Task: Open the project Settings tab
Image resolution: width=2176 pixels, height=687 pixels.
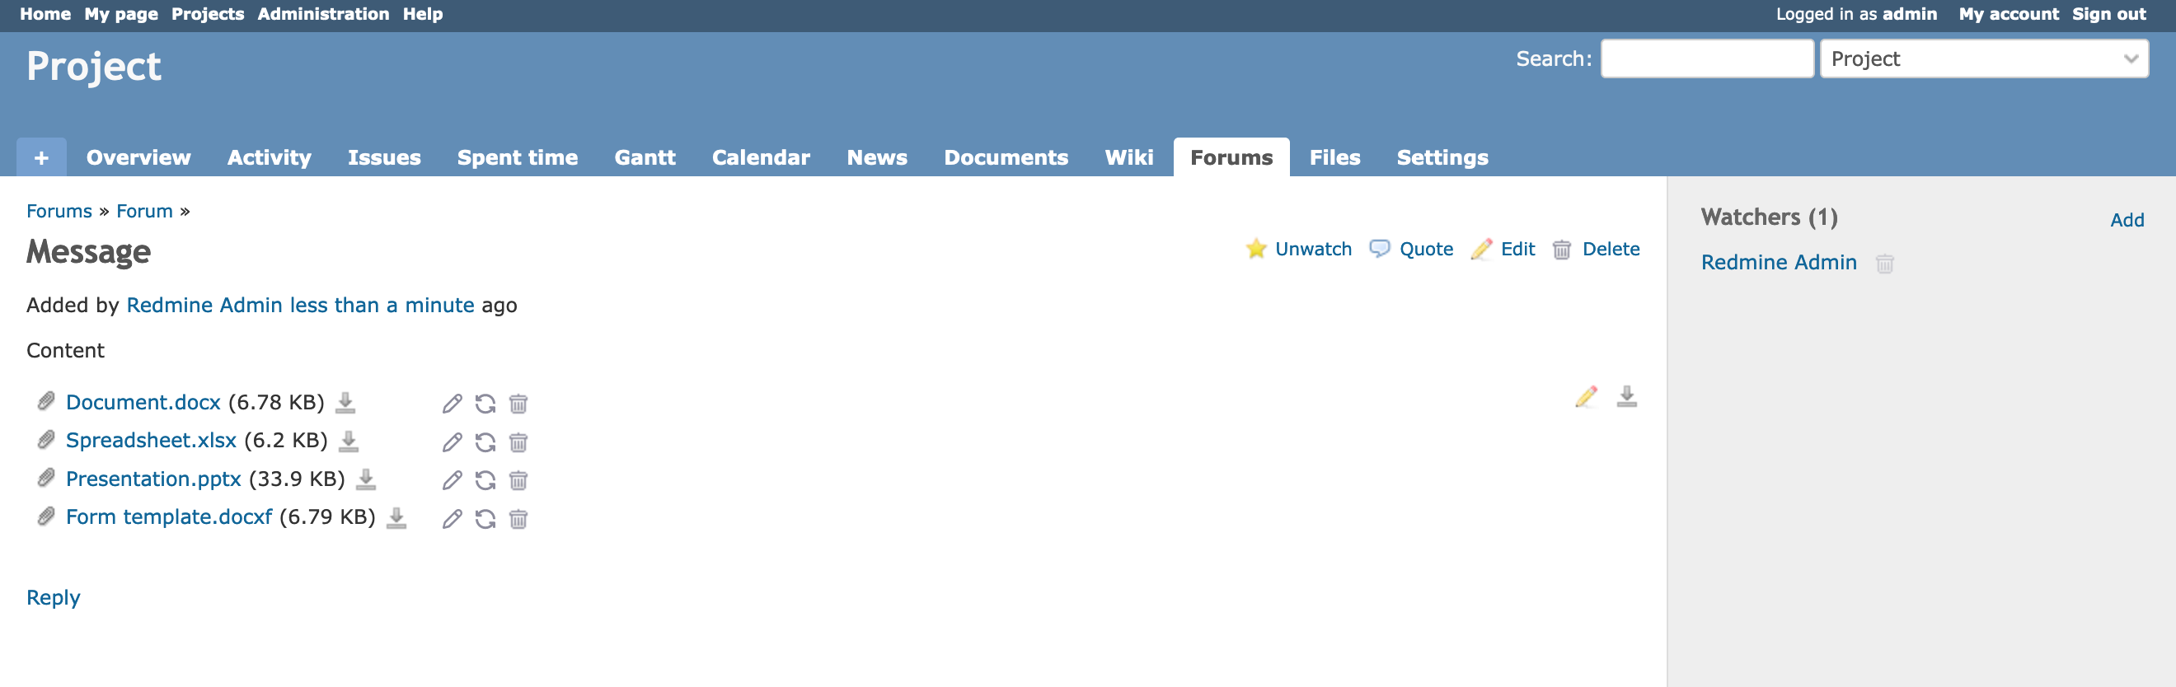Action: point(1442,157)
